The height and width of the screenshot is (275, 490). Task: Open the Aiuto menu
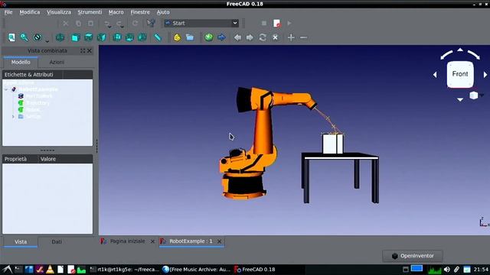pyautogui.click(x=163, y=12)
